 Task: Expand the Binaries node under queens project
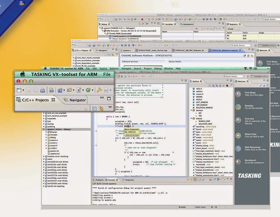pos(46,132)
